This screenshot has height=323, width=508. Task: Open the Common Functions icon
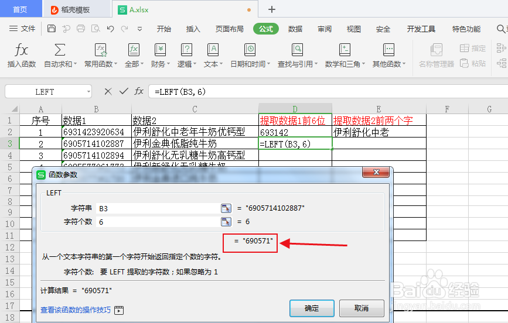pyautogui.click(x=100, y=50)
